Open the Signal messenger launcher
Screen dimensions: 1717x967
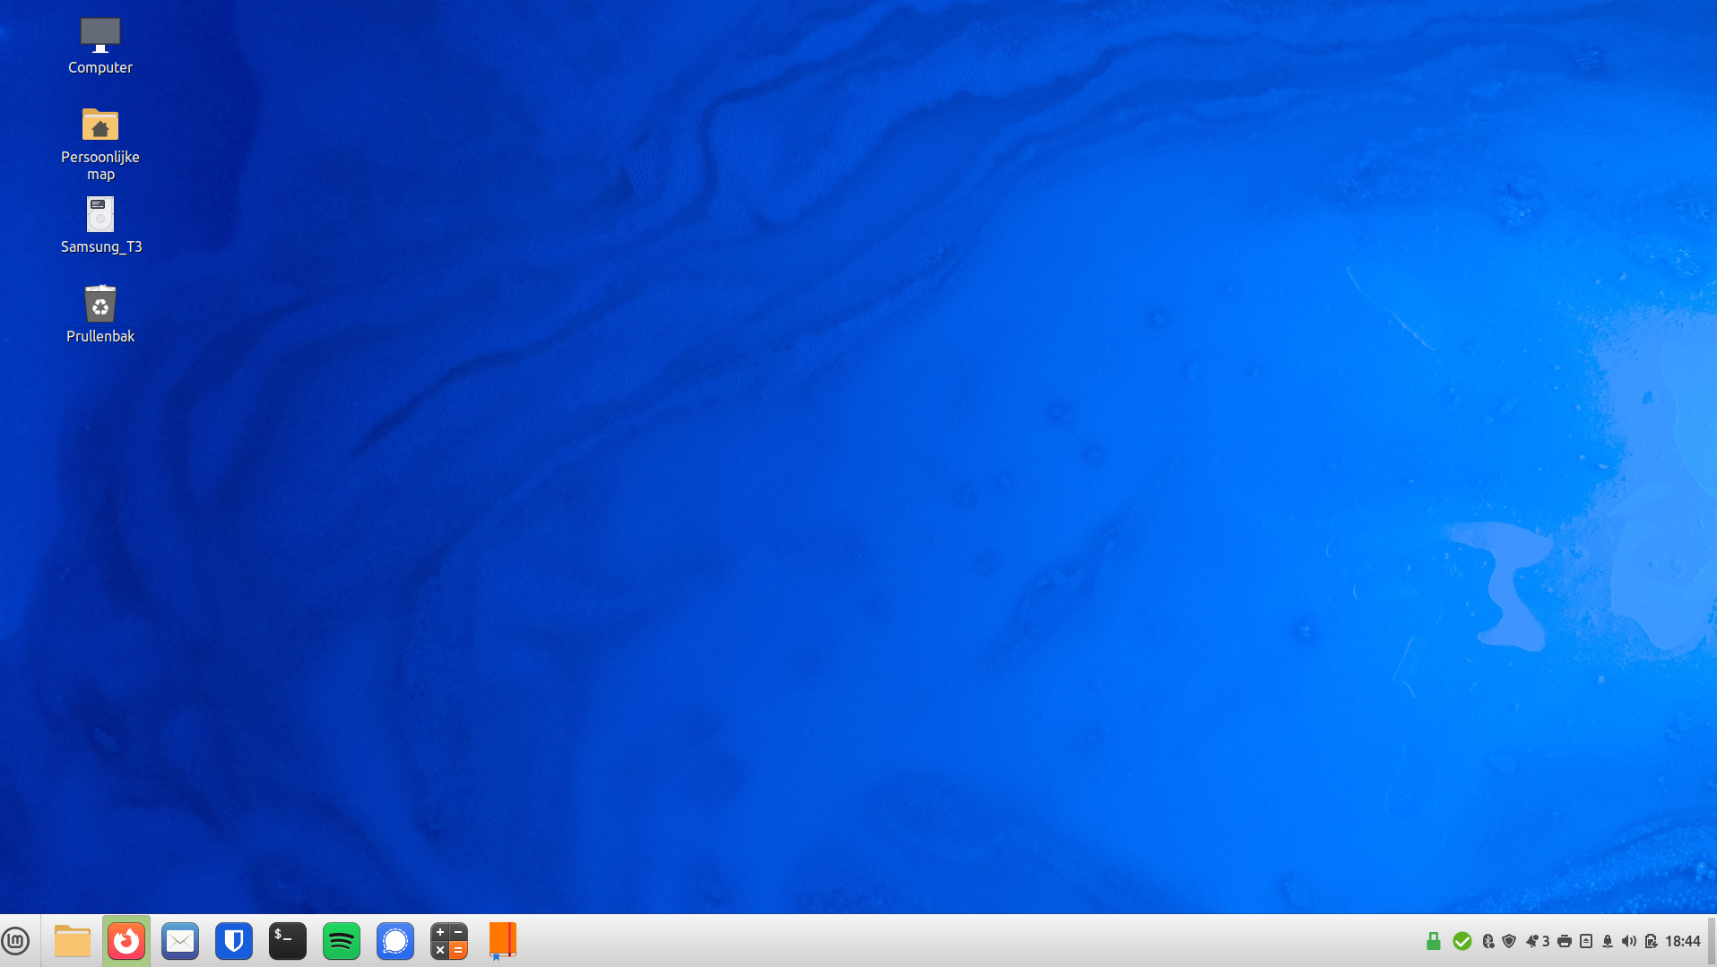pos(395,941)
